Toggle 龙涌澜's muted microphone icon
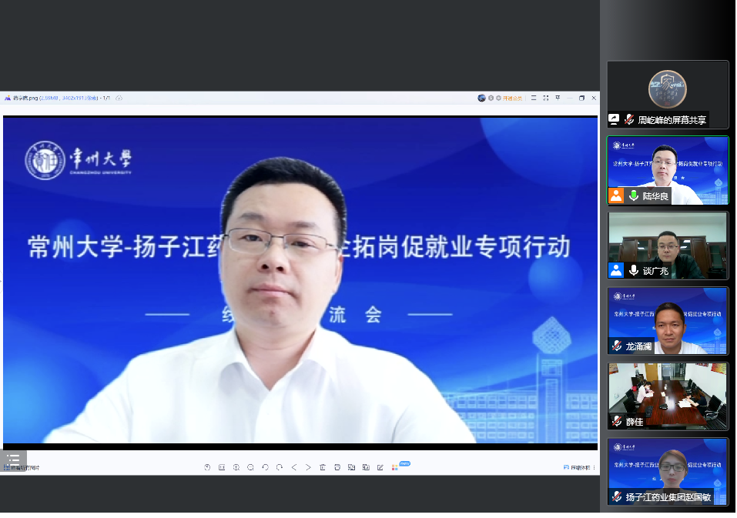The image size is (737, 518). (616, 346)
